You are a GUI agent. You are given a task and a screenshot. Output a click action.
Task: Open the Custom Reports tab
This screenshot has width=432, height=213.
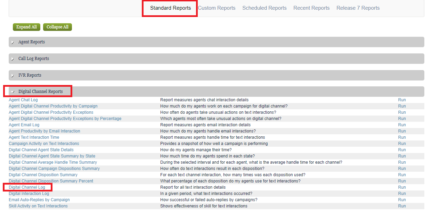(217, 8)
